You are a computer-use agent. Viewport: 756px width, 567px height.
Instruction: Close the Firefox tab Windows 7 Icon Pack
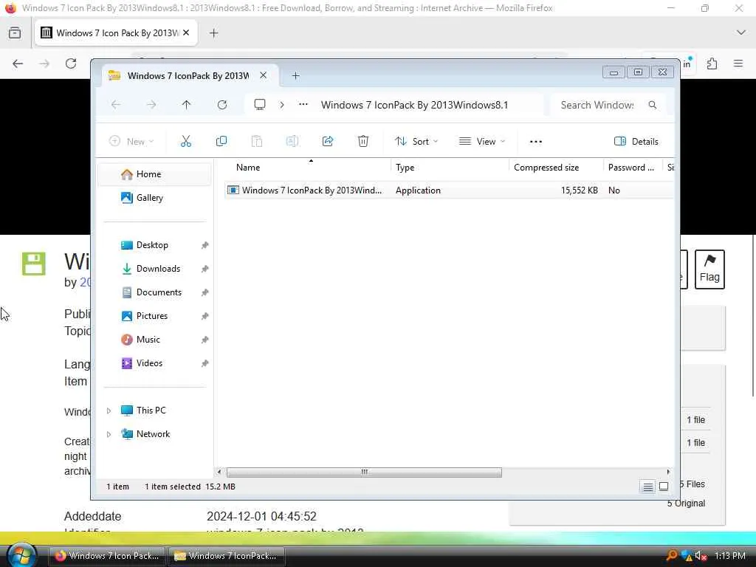click(186, 32)
